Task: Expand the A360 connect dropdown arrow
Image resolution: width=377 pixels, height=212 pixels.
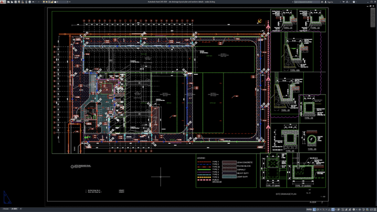Action: tap(350, 2)
